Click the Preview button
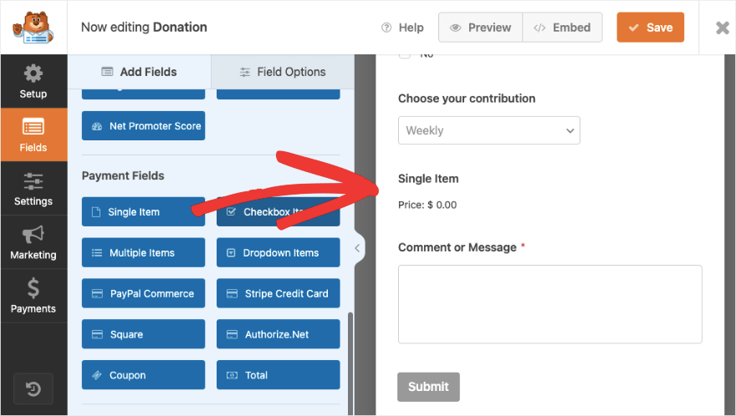Viewport: 736px width, 416px height. [480, 28]
